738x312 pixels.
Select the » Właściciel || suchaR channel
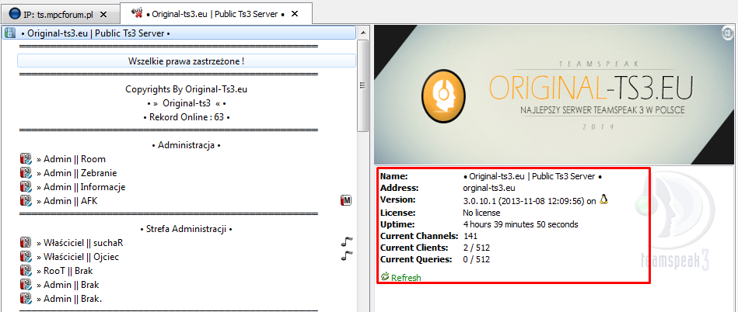point(80,243)
